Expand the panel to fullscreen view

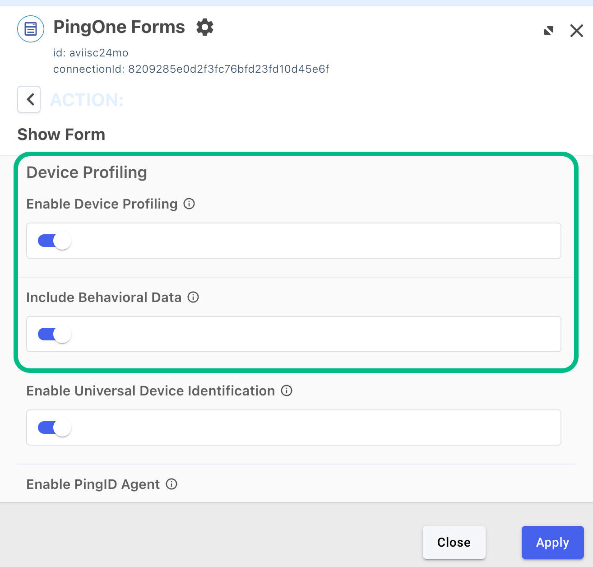pyautogui.click(x=548, y=30)
